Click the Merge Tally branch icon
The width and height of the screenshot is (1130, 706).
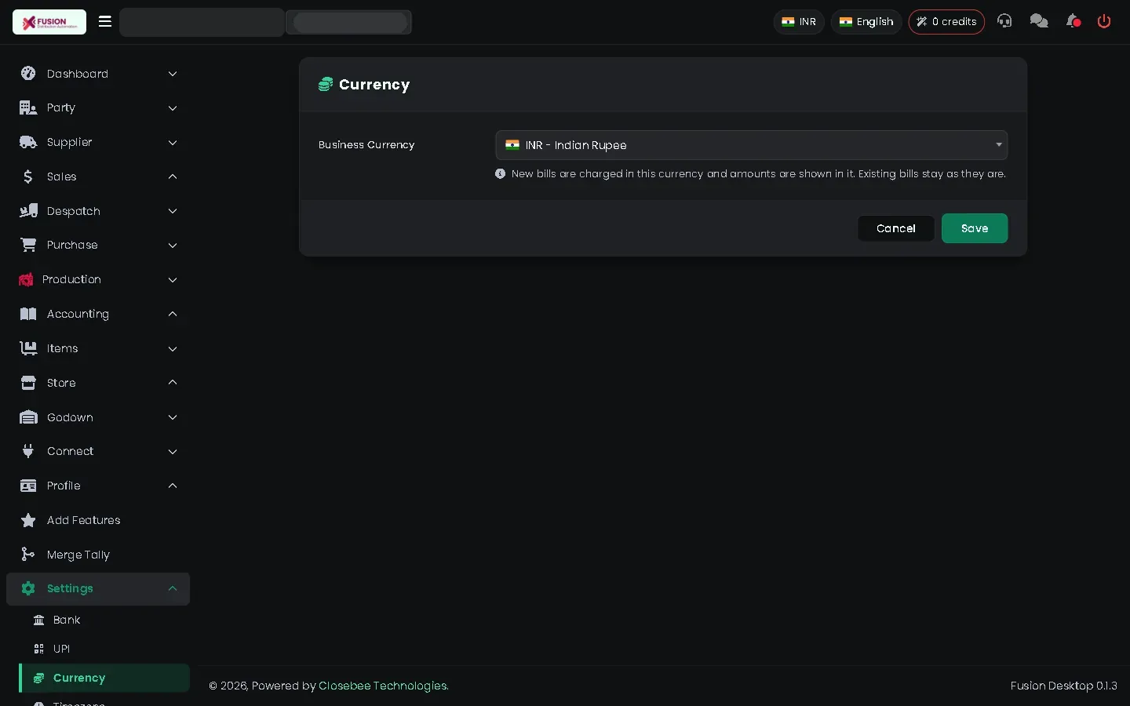click(28, 555)
